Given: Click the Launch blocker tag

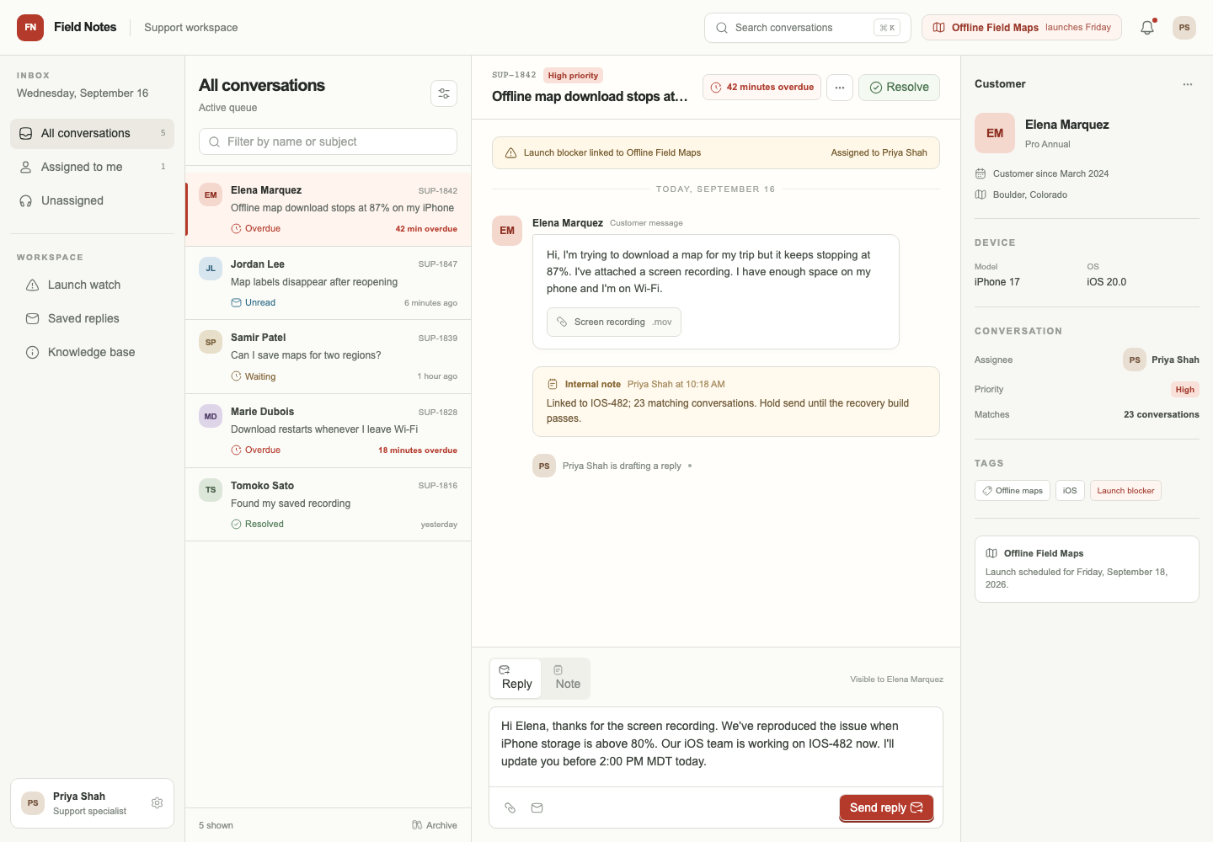Looking at the screenshot, I should pos(1125,491).
